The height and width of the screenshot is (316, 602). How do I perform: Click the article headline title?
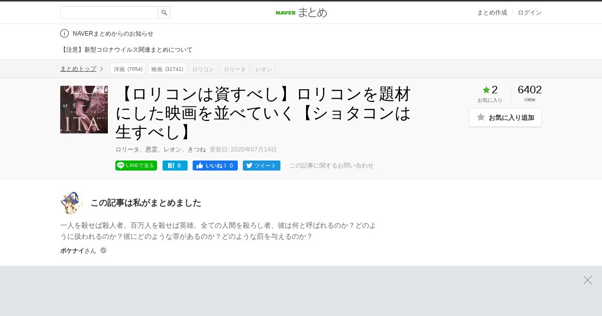click(263, 112)
